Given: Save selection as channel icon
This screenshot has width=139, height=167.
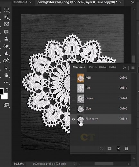Looking at the screenshot, I should coord(109,149).
